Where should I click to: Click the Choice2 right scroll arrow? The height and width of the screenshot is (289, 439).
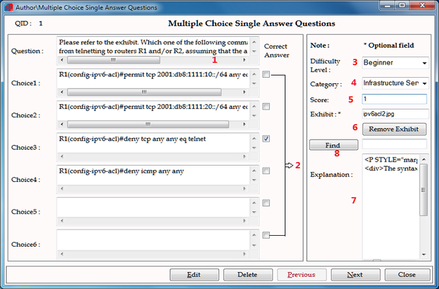click(244, 124)
